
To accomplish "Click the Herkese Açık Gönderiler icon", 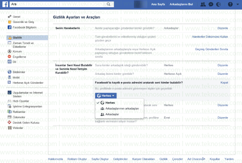I will (9, 83).
